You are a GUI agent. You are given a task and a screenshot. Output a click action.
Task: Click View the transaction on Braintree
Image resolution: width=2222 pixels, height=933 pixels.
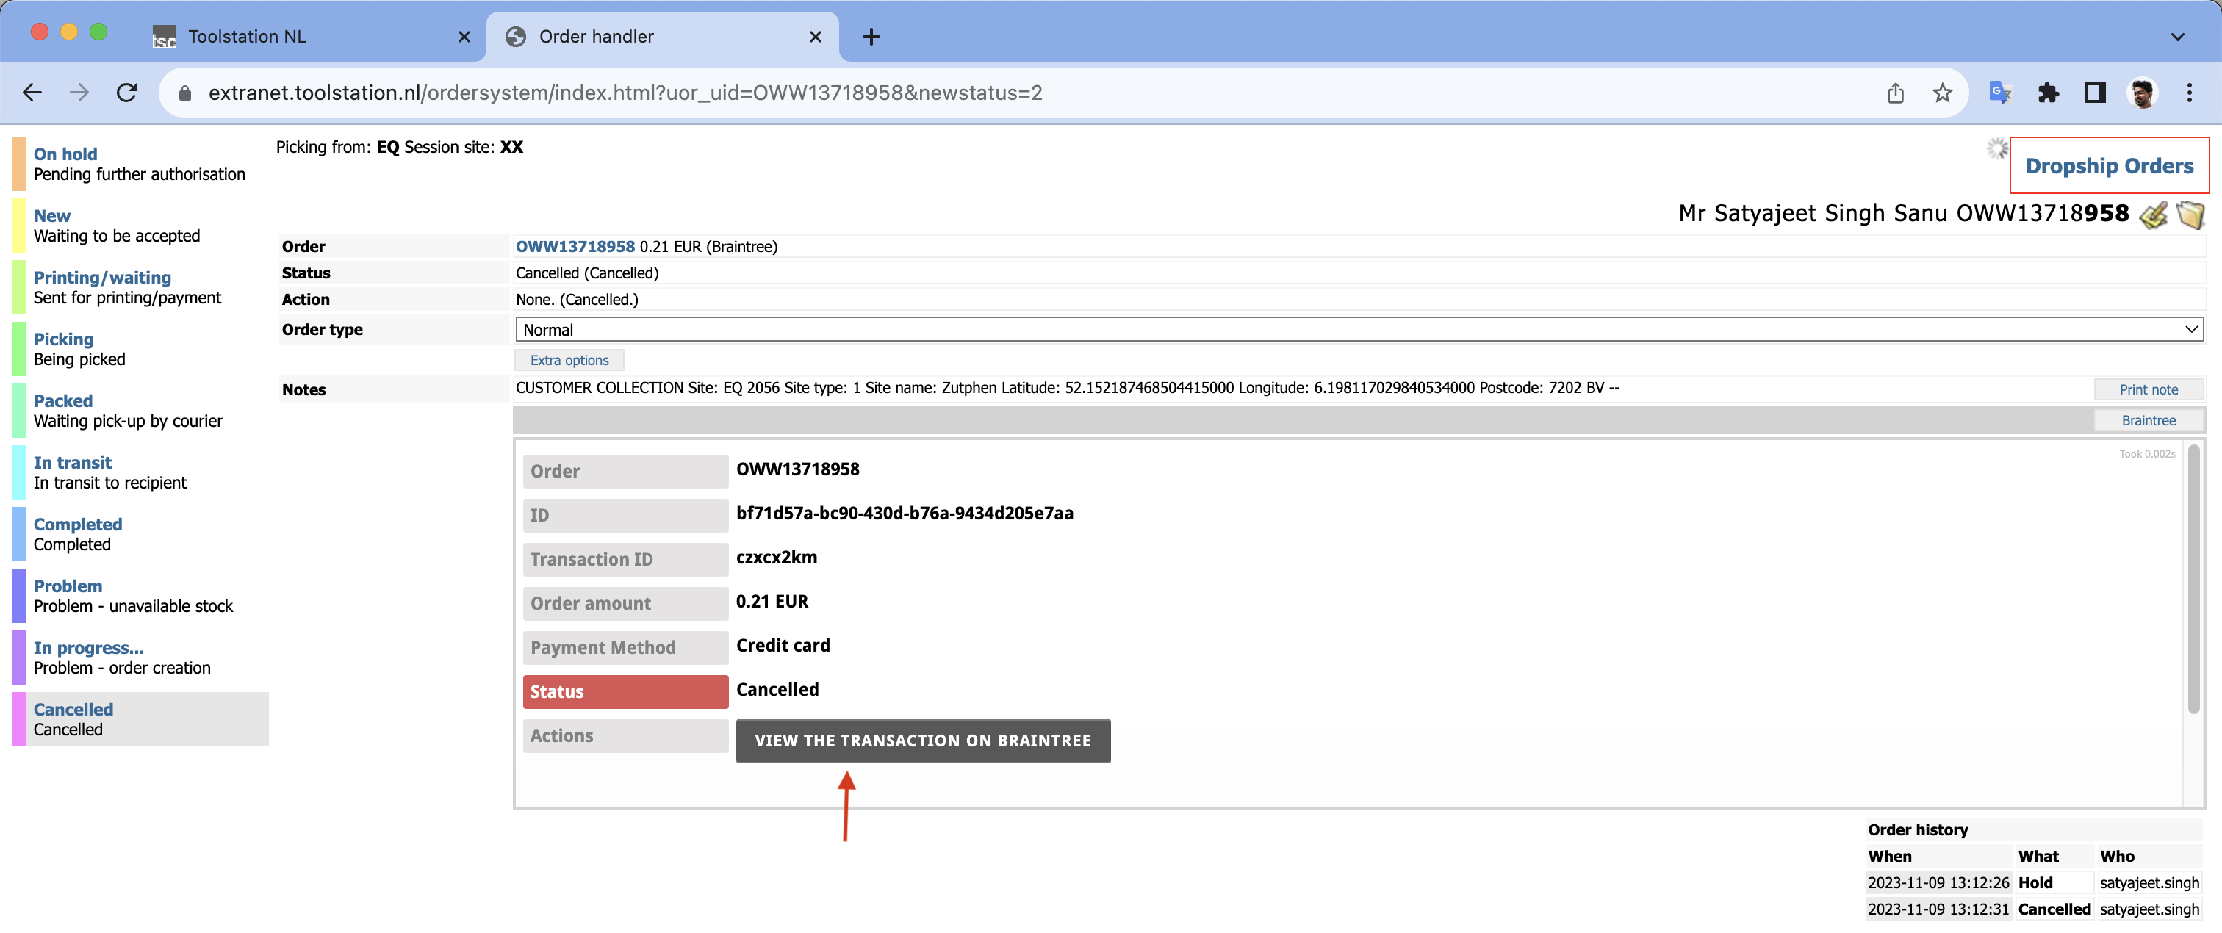click(922, 741)
